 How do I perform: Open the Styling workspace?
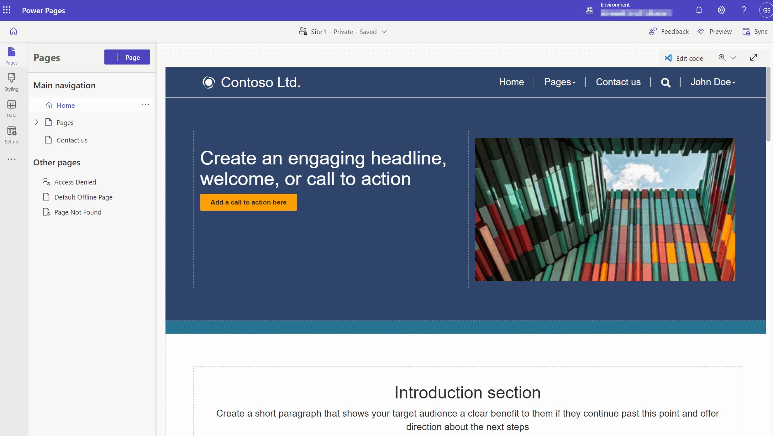pos(12,82)
